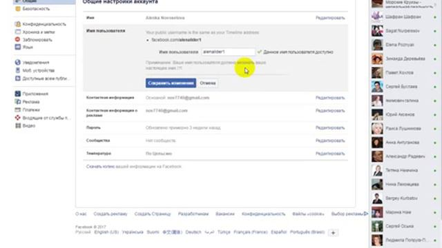The width and height of the screenshot is (442, 248).
Task: Click the Видео film icon
Action: 18,125
